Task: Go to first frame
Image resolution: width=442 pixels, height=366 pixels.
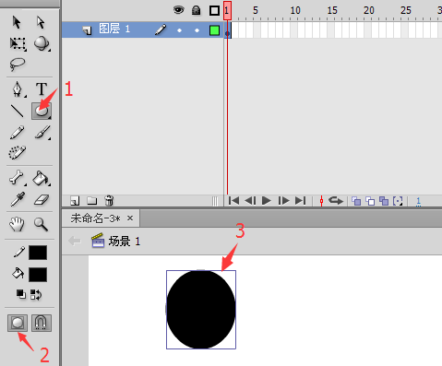Action: 233,201
